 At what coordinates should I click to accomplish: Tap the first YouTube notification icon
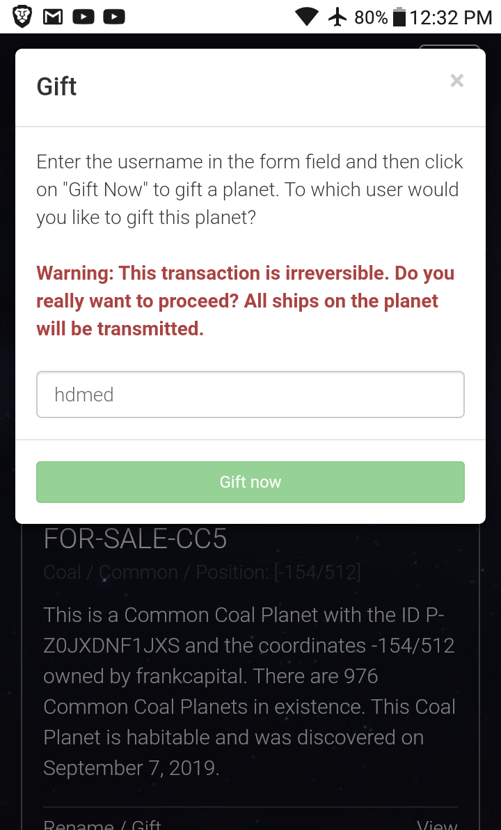click(83, 17)
